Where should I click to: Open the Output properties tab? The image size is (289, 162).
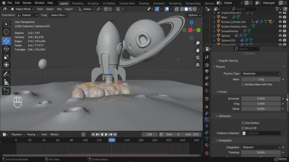click(x=207, y=71)
